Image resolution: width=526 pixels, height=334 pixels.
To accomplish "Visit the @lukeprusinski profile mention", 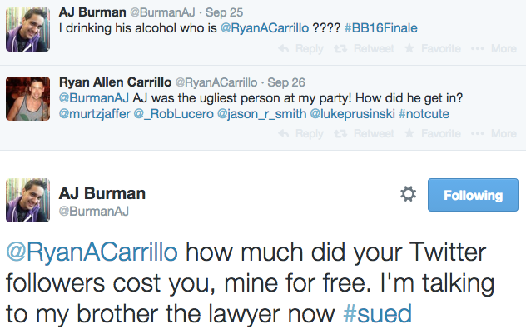I will point(351,112).
